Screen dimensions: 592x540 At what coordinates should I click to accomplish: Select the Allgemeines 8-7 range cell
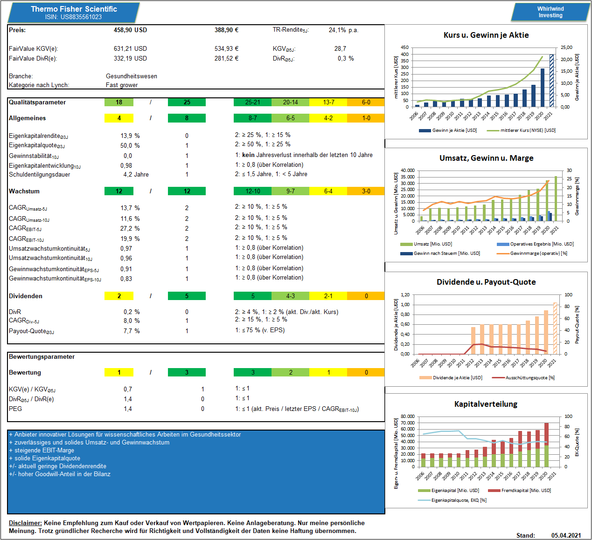coord(252,118)
